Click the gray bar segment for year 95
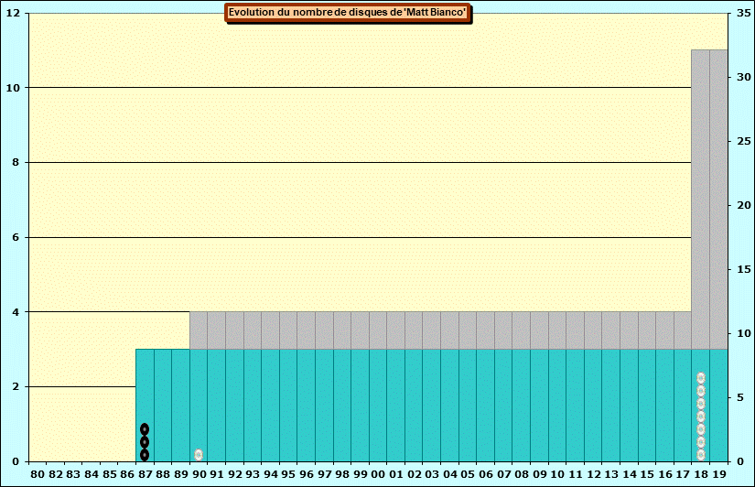The width and height of the screenshot is (755, 487). point(288,330)
